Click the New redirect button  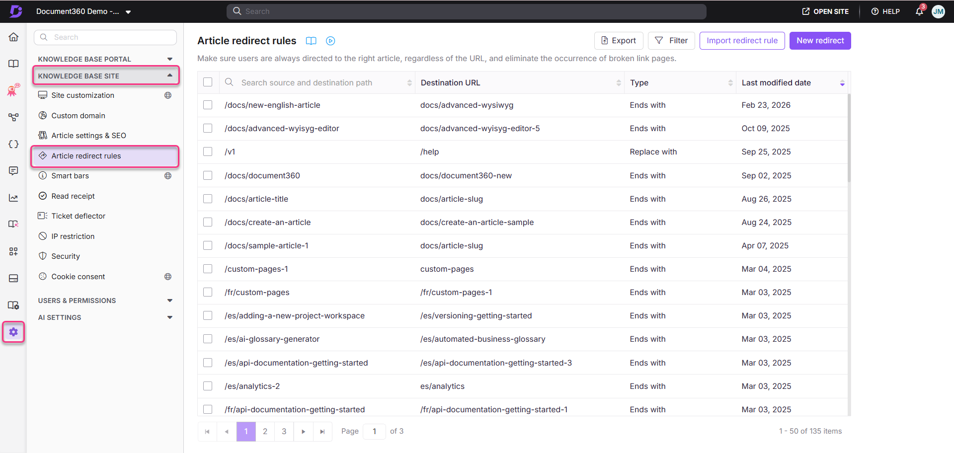[x=820, y=40]
